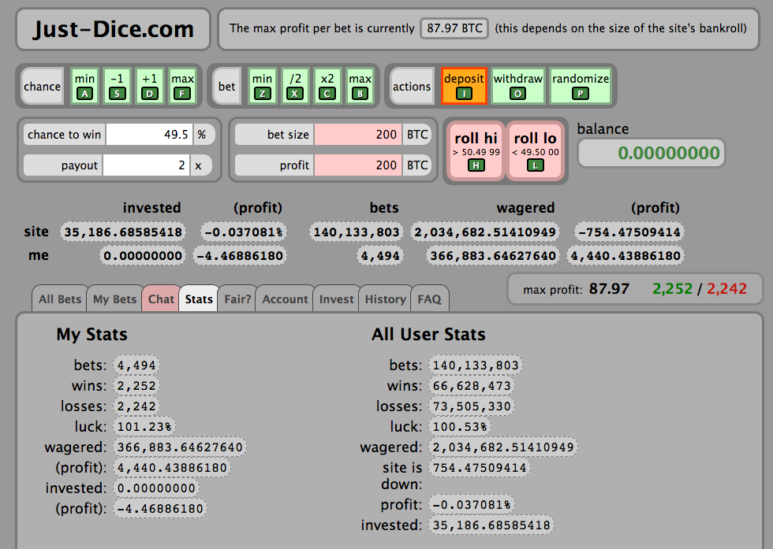Click the 87.97 BTC max profit box
Image resolution: width=773 pixels, height=549 pixels.
tap(454, 28)
